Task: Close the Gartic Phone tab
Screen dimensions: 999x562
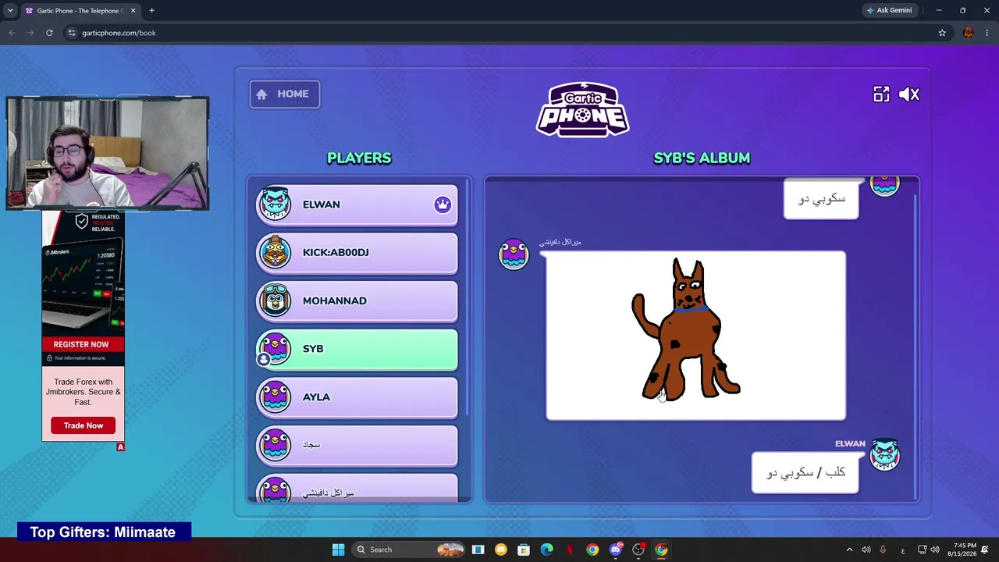Action: click(133, 11)
